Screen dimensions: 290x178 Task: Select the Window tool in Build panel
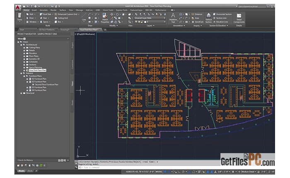32,22
